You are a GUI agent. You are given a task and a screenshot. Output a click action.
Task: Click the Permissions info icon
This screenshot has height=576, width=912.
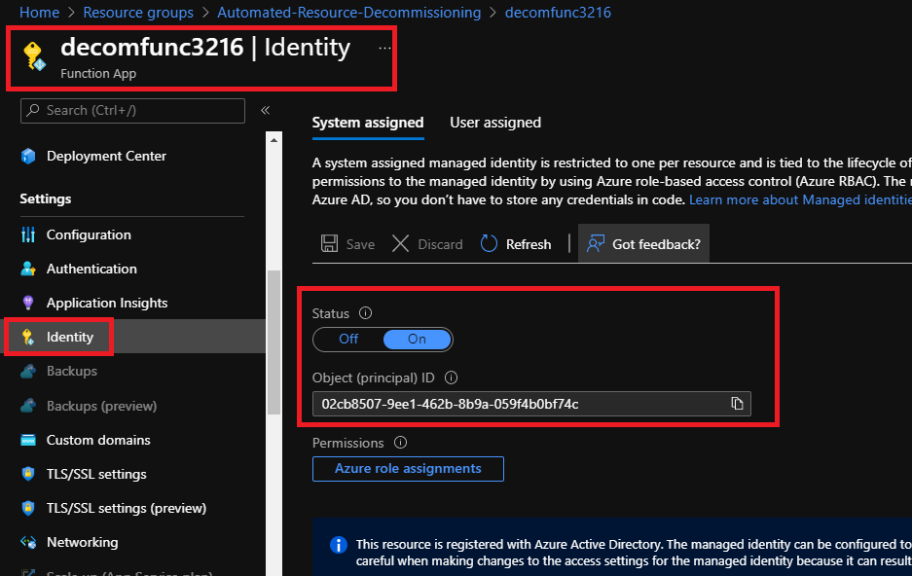400,443
